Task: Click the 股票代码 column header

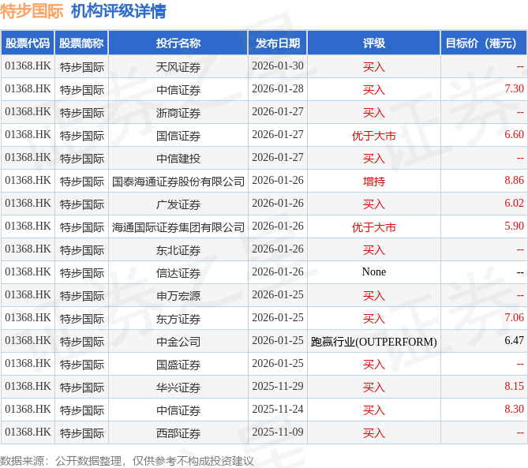Action: pyautogui.click(x=28, y=43)
